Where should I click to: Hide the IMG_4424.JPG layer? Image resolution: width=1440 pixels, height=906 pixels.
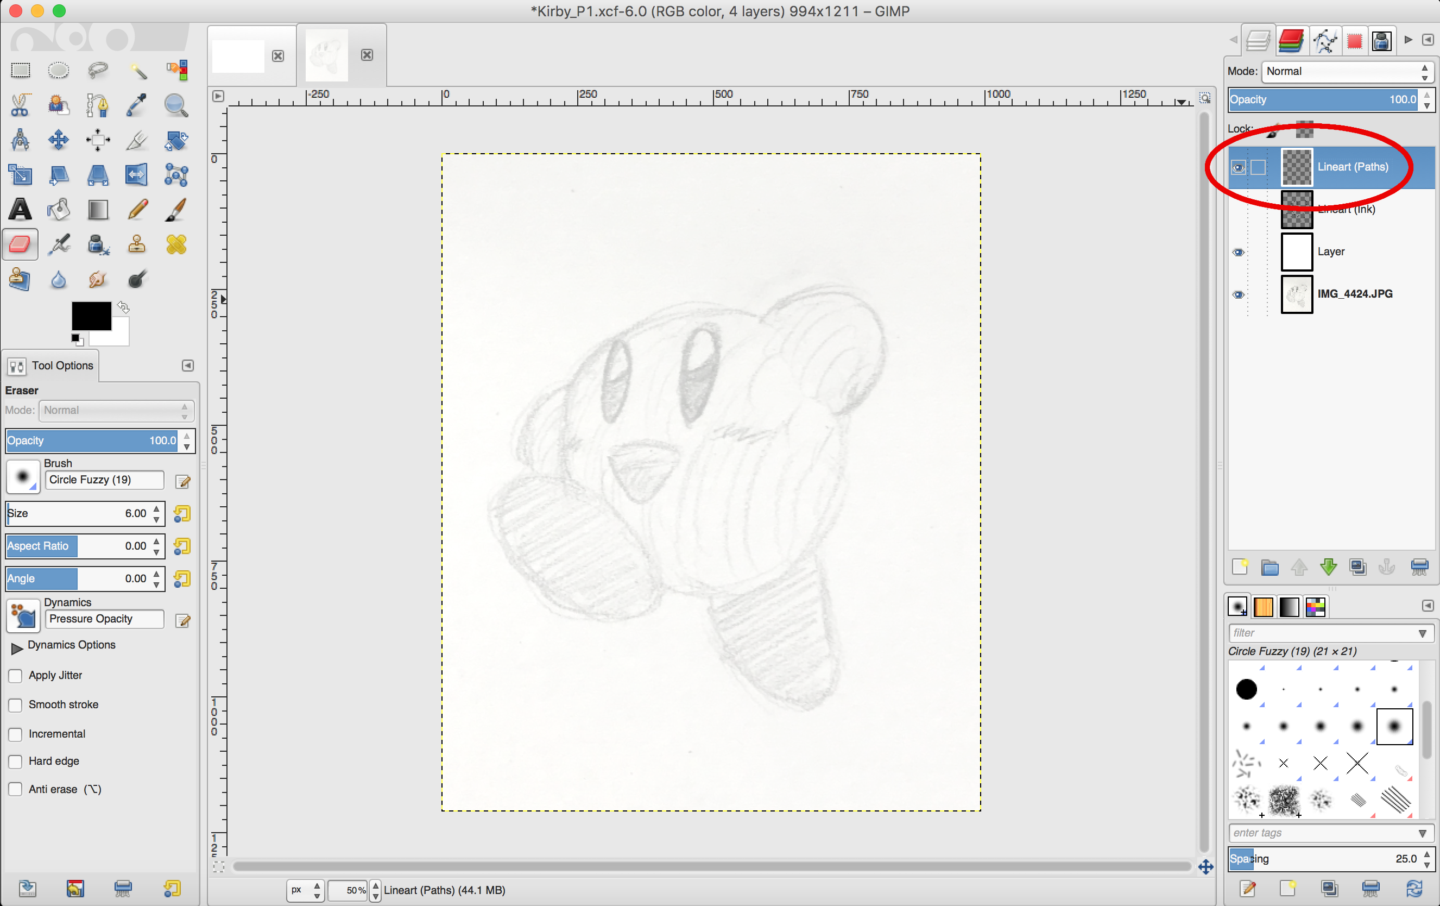pos(1239,294)
